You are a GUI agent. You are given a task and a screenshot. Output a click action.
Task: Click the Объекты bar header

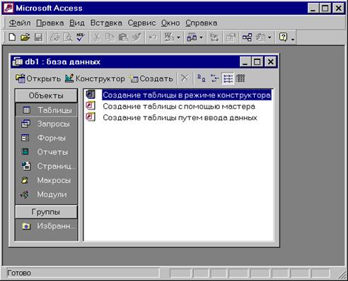tap(46, 95)
